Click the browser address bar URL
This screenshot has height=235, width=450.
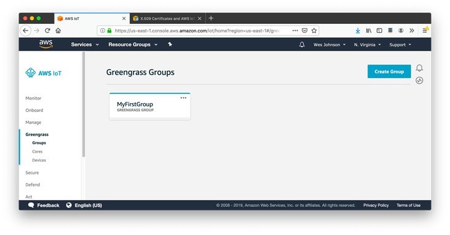[197, 31]
